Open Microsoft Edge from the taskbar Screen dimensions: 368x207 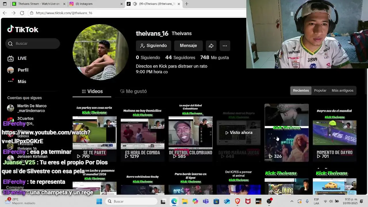tap(174, 201)
